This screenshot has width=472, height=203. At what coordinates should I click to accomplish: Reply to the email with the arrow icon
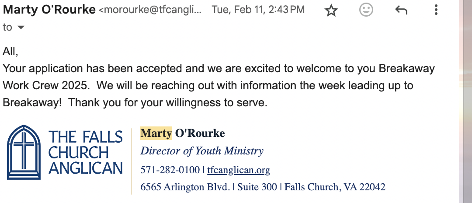click(401, 10)
